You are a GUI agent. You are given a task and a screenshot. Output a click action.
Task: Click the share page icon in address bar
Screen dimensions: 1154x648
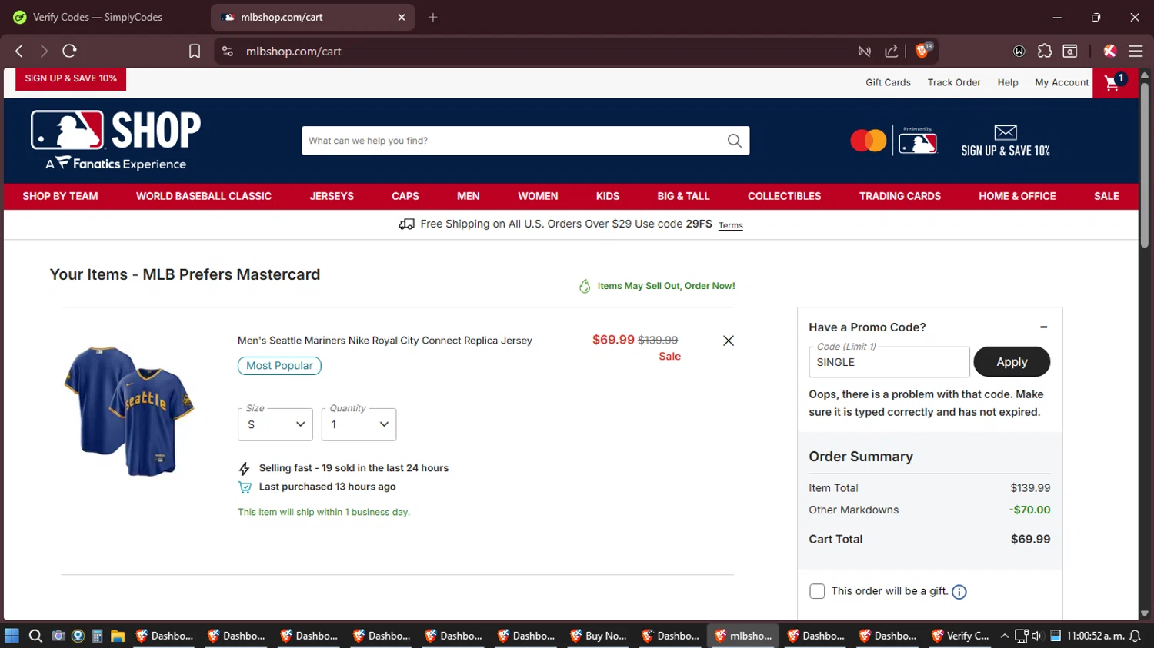pos(892,51)
